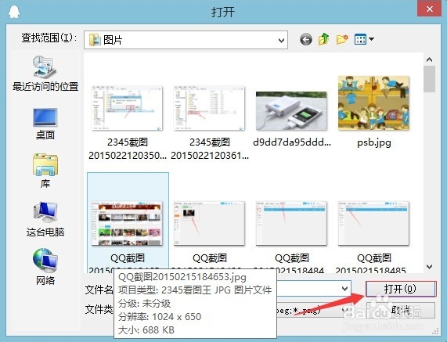Click the d9dd7da95ddd... file name
Image resolution: width=447 pixels, height=342 pixels.
pyautogui.click(x=292, y=142)
